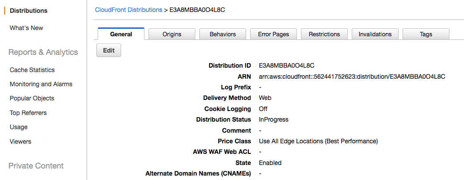Select Usage in the sidebar
The height and width of the screenshot is (180, 464).
19,127
